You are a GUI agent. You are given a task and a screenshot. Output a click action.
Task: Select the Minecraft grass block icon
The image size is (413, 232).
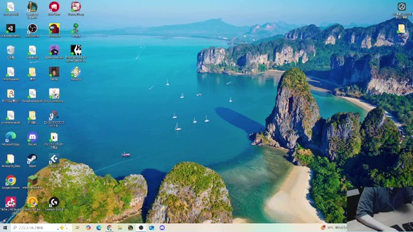coord(32,181)
